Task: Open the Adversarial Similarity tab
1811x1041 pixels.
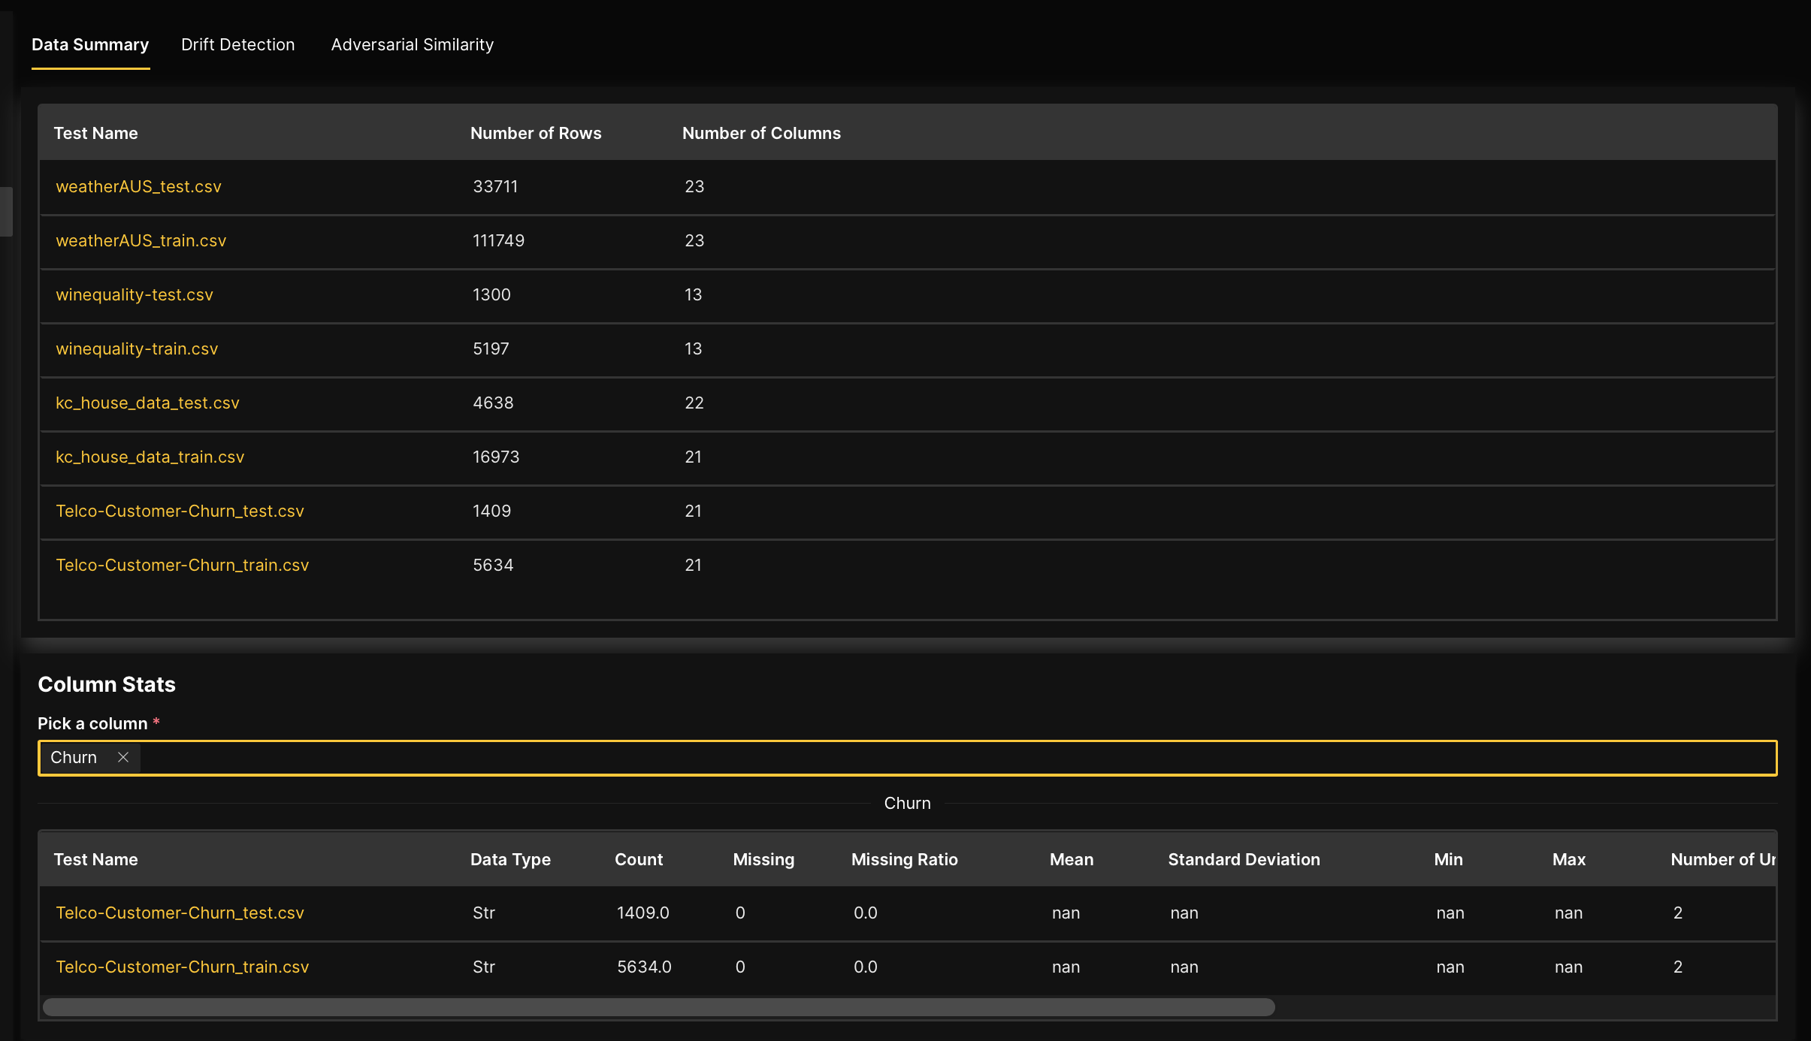Action: pos(412,45)
